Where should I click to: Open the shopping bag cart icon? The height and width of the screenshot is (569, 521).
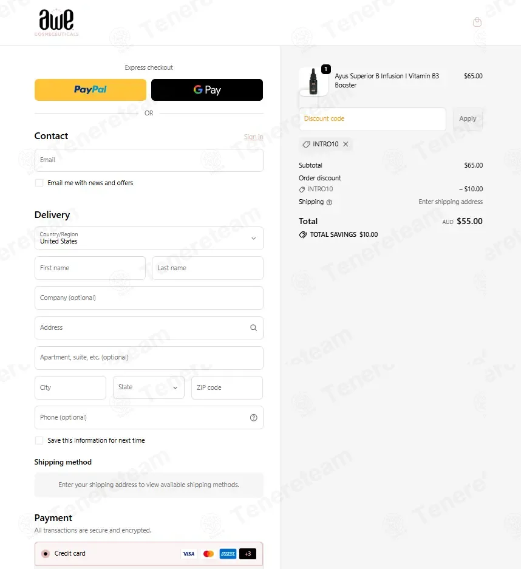tap(477, 22)
